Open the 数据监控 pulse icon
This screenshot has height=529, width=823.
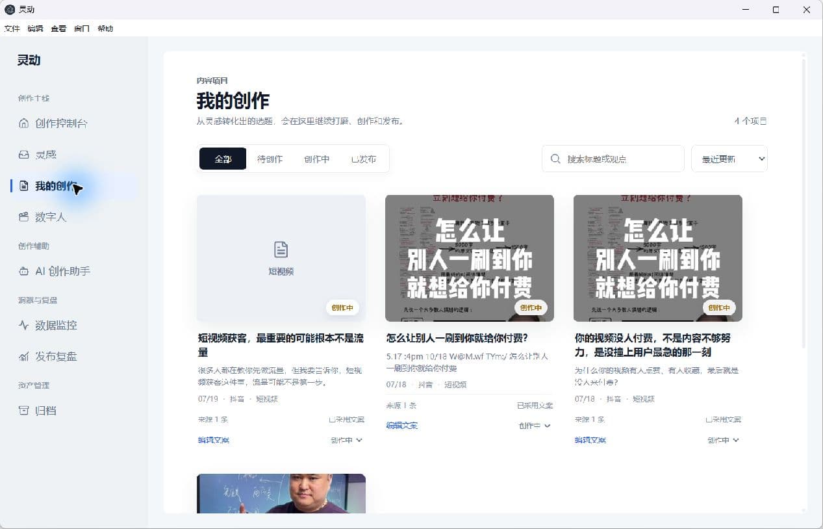point(24,326)
